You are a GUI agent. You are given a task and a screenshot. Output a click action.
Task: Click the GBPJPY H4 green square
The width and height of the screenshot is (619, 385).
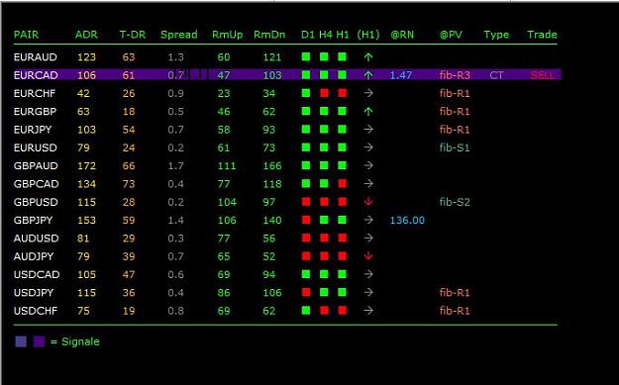(x=324, y=220)
